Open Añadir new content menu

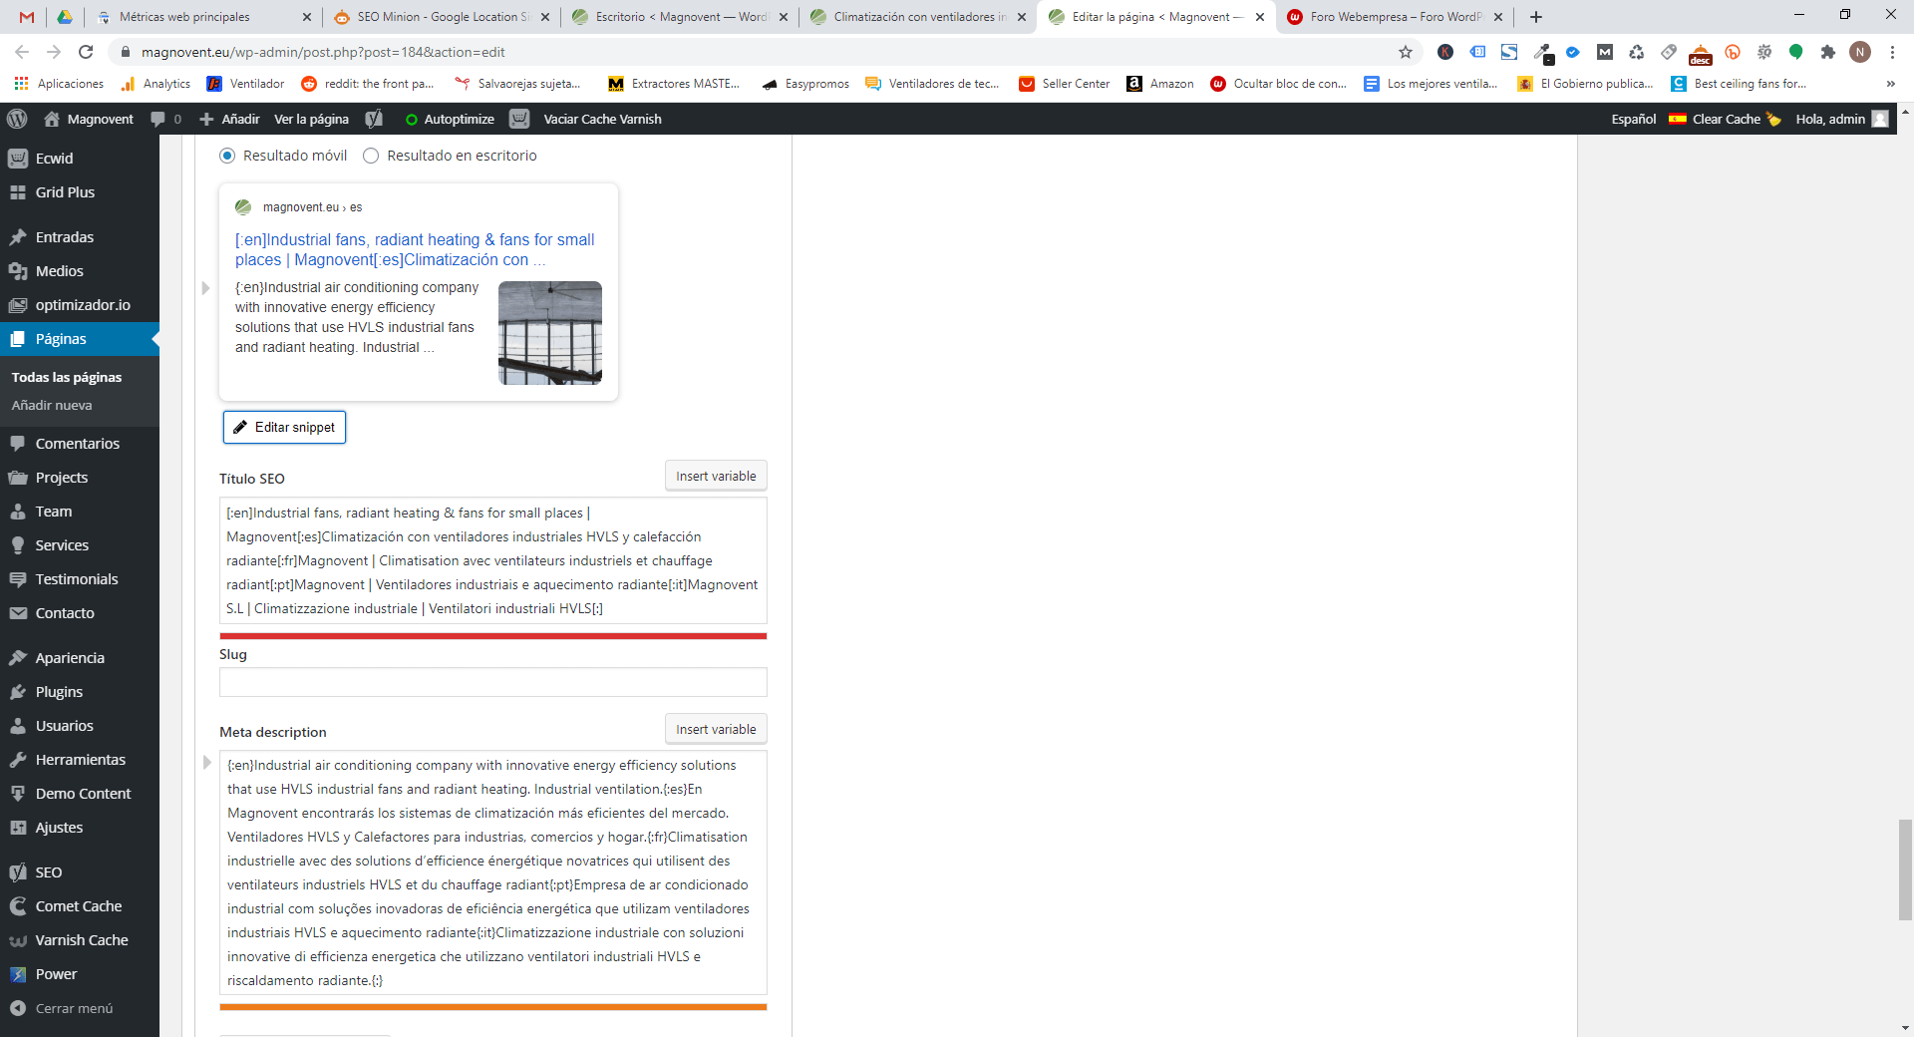(229, 119)
